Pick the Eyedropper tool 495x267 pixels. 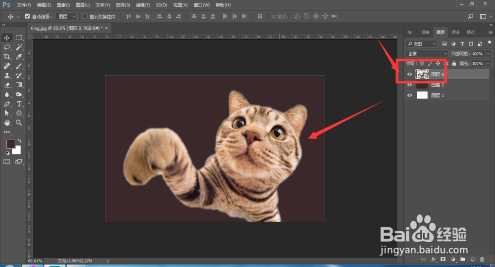pos(19,57)
